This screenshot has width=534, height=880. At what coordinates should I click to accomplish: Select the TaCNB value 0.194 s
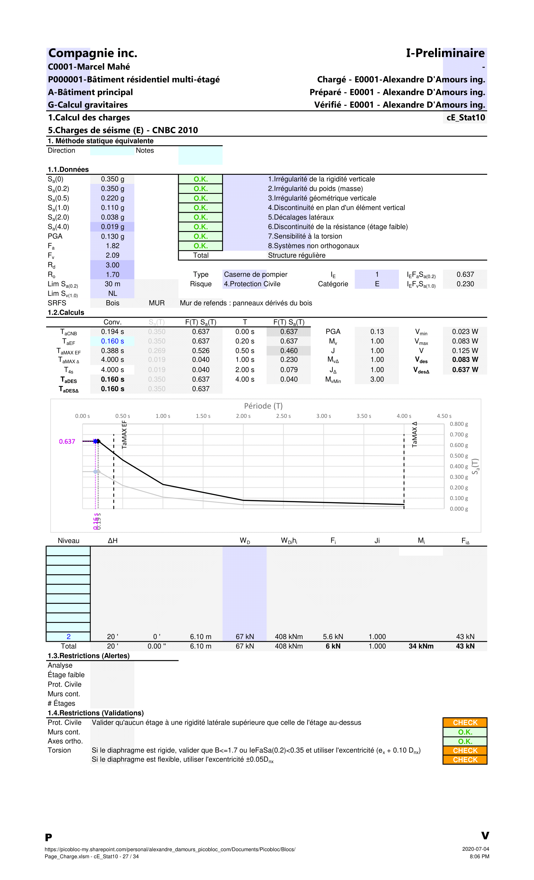tap(112, 332)
